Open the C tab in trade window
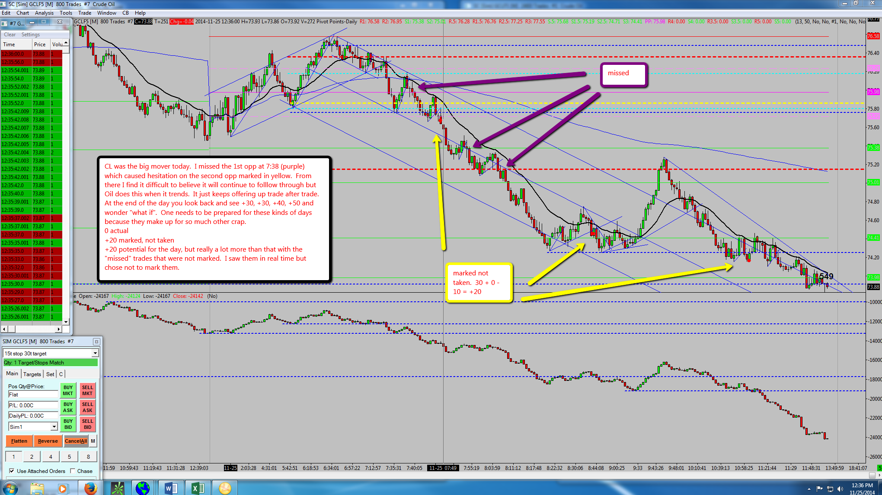This screenshot has width=882, height=495. point(61,374)
